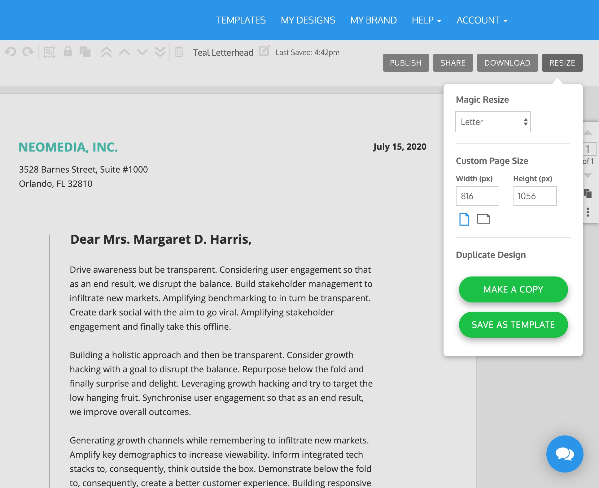Click MAKE A COPY to duplicate design
Viewport: 599px width, 488px height.
point(513,289)
